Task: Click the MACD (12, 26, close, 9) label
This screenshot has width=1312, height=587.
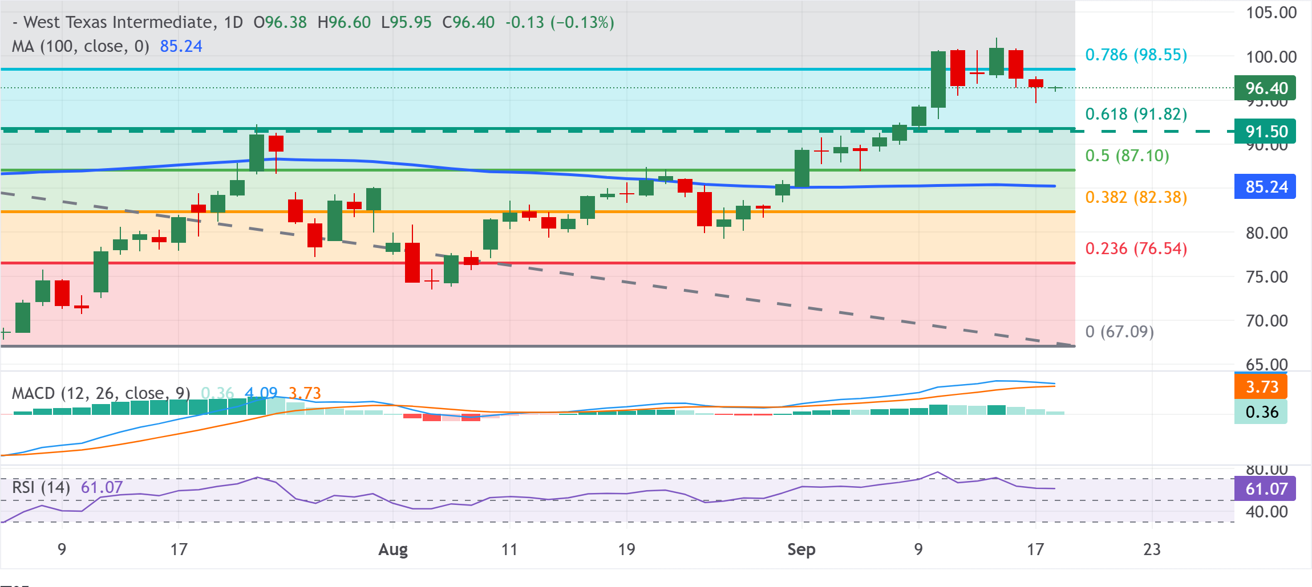Action: coord(102,393)
